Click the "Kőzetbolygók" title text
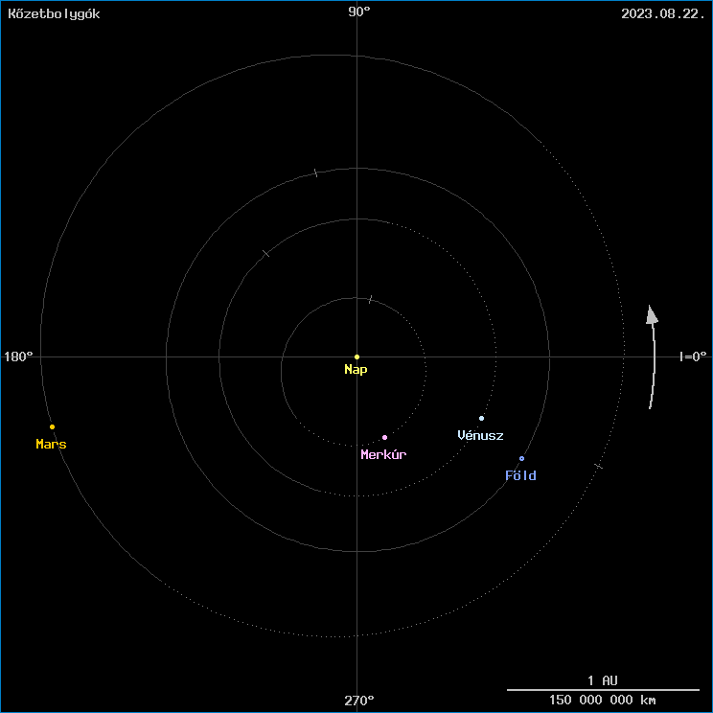The height and width of the screenshot is (713, 713). coord(54,13)
